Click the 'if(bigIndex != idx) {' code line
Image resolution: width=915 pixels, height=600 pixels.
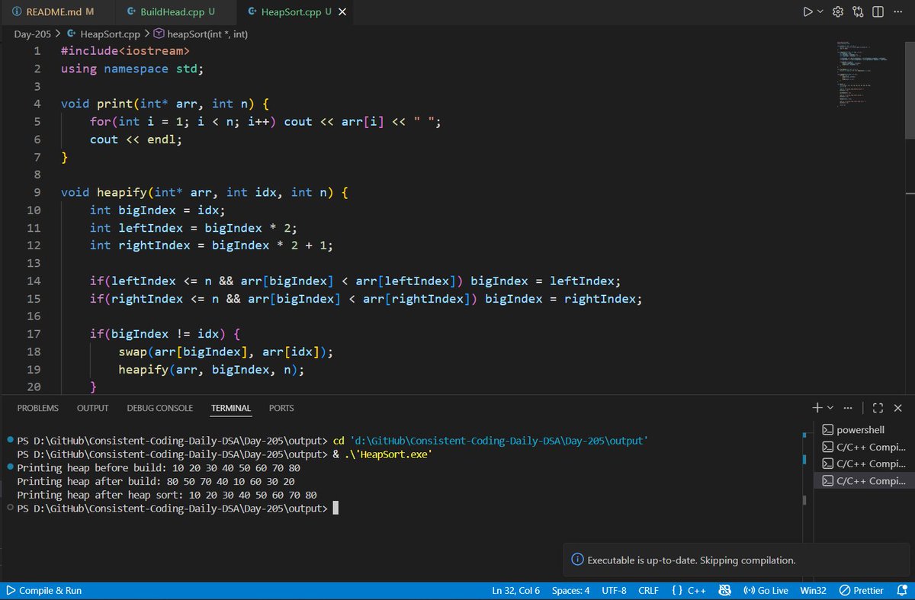coord(165,334)
